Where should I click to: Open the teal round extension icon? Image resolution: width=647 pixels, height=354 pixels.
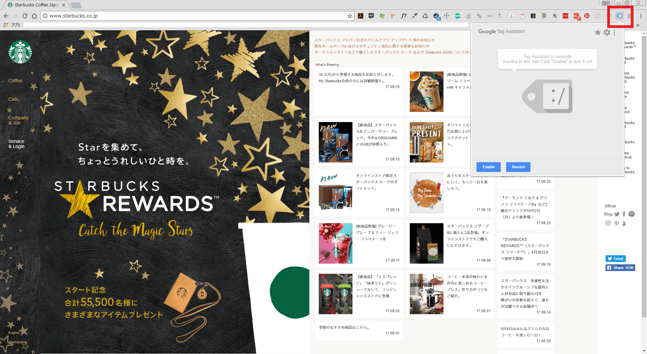coord(458,16)
